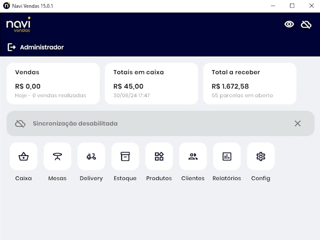
Task: Open the Produtos module icon
Action: coord(159,156)
